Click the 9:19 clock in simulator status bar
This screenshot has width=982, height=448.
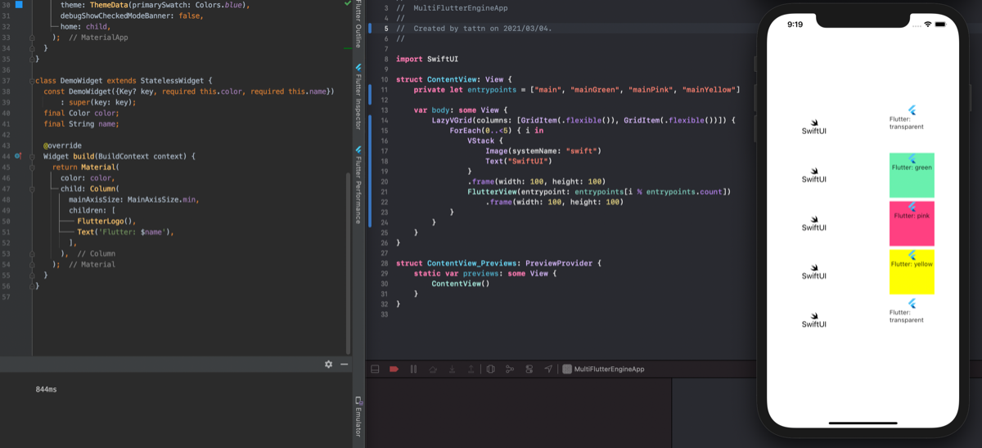click(x=795, y=25)
